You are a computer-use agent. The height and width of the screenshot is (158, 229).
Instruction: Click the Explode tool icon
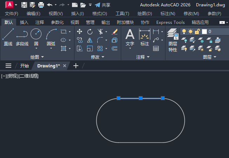coord(115,40)
